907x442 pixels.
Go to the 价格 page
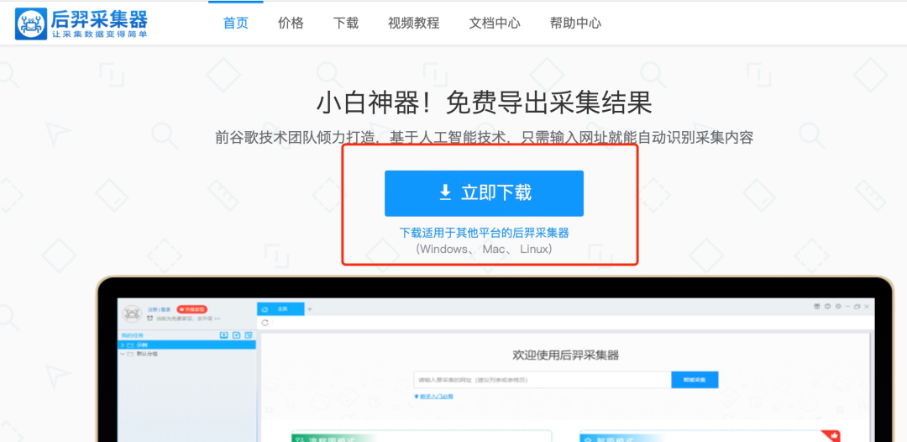(291, 24)
